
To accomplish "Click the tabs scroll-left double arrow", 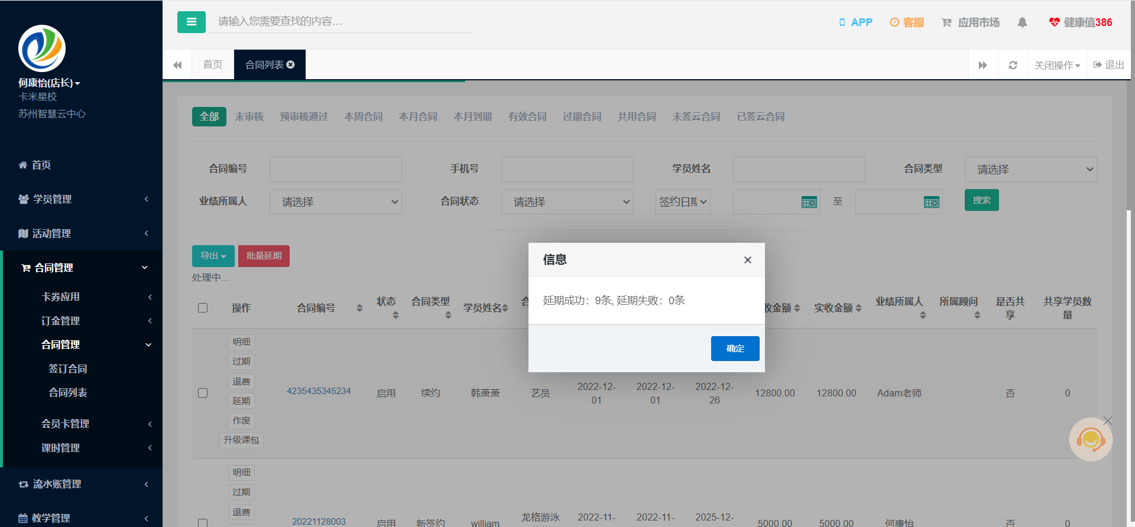I will [177, 65].
